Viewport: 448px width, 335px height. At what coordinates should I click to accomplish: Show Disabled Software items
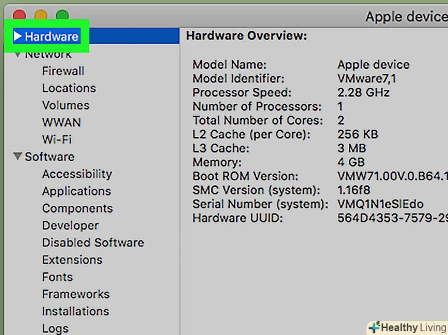93,243
